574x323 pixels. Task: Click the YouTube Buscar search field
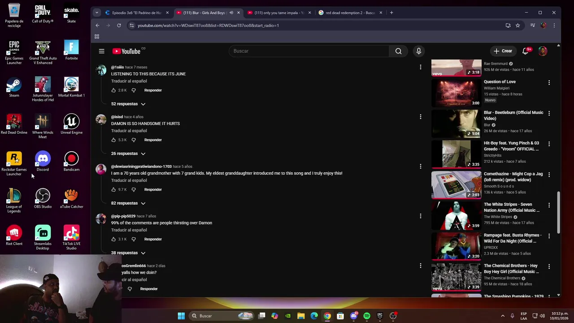point(309,51)
